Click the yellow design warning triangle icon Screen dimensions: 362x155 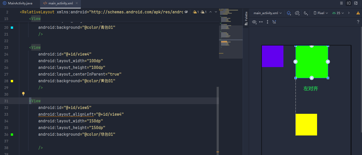358,13
